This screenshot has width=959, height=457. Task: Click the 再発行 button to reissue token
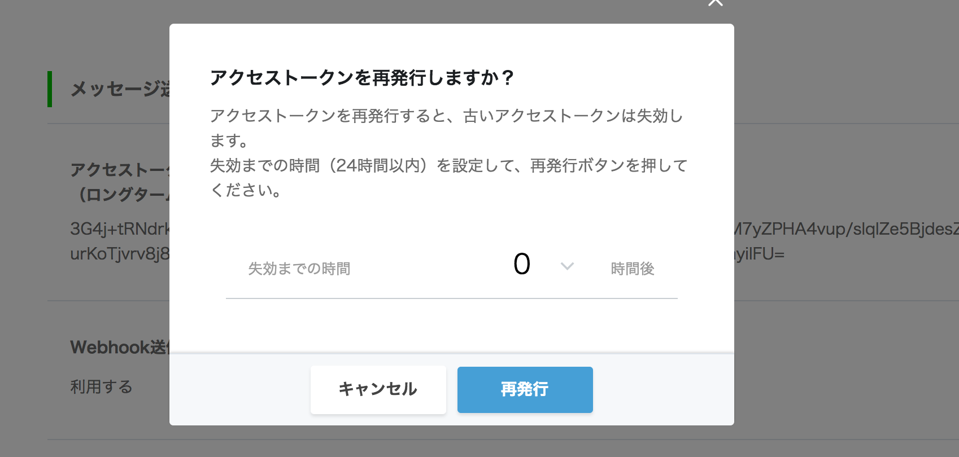525,389
